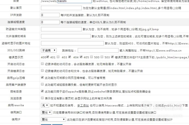Enable the 405 error page checkbox

[x=91, y=57]
